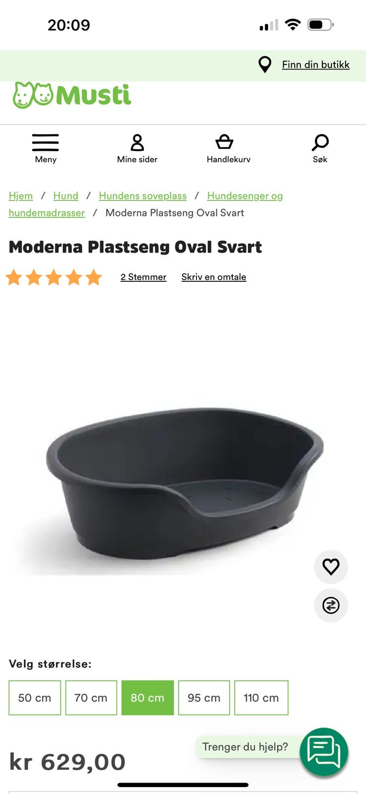The width and height of the screenshot is (366, 794).
Task: Choose the 110 cm size
Action: pos(261,698)
